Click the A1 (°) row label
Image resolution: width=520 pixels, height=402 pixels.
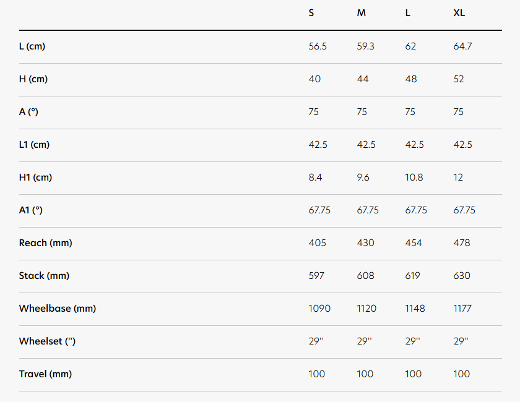click(x=31, y=210)
